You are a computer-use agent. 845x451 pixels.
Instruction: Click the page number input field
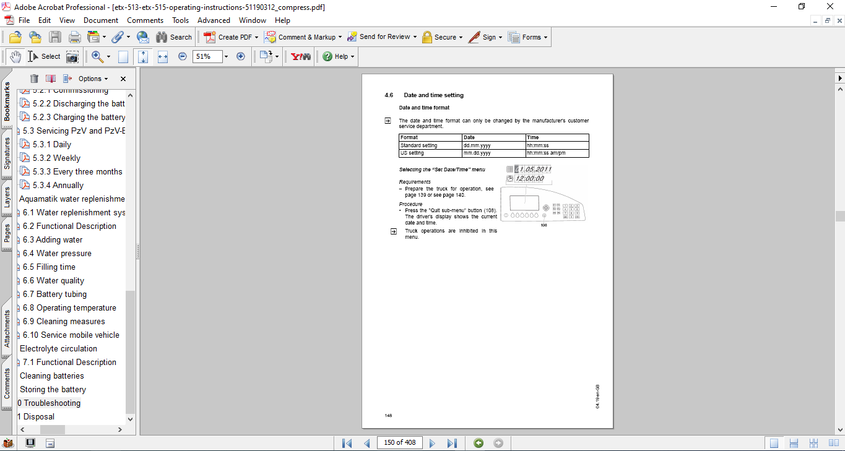coord(399,443)
